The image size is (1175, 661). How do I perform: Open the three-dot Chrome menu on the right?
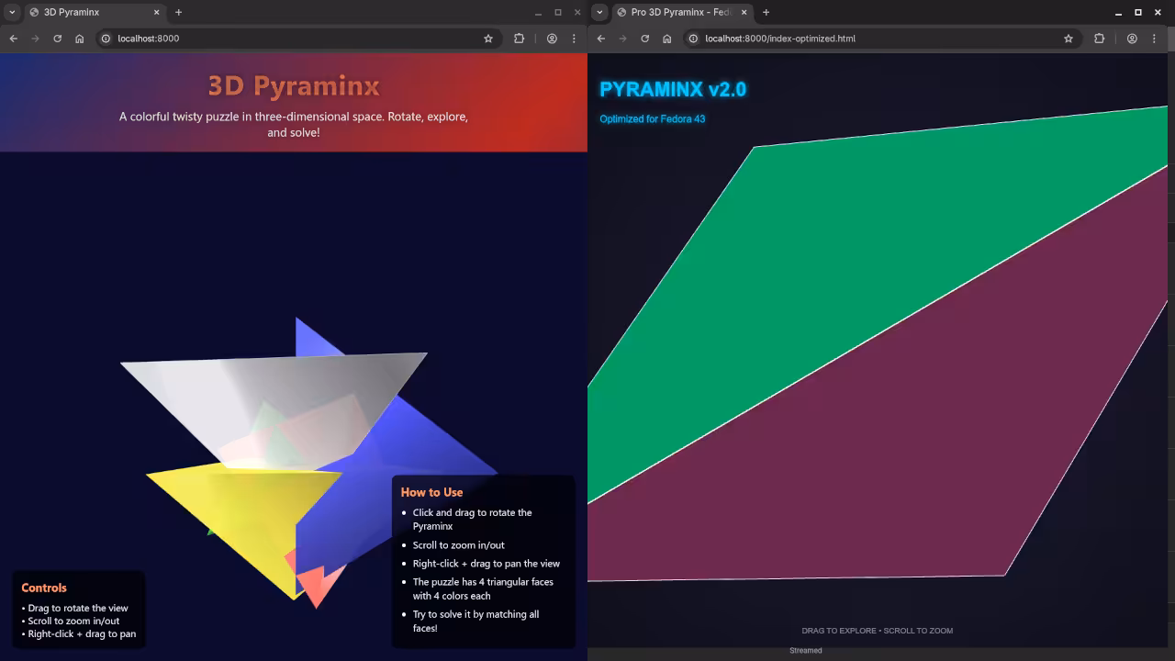[x=1154, y=39]
